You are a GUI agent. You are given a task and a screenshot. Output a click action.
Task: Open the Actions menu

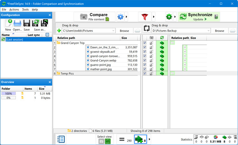click(14, 9)
